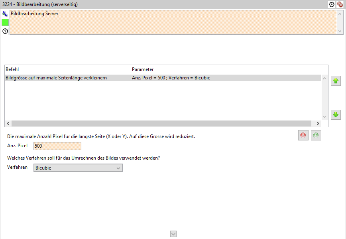Delete command with the red X button
The width and height of the screenshot is (346, 239).
(303, 135)
